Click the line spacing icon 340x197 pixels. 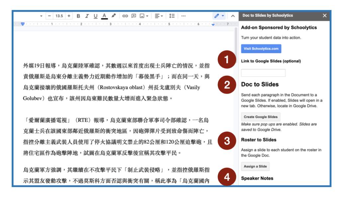[172, 16]
